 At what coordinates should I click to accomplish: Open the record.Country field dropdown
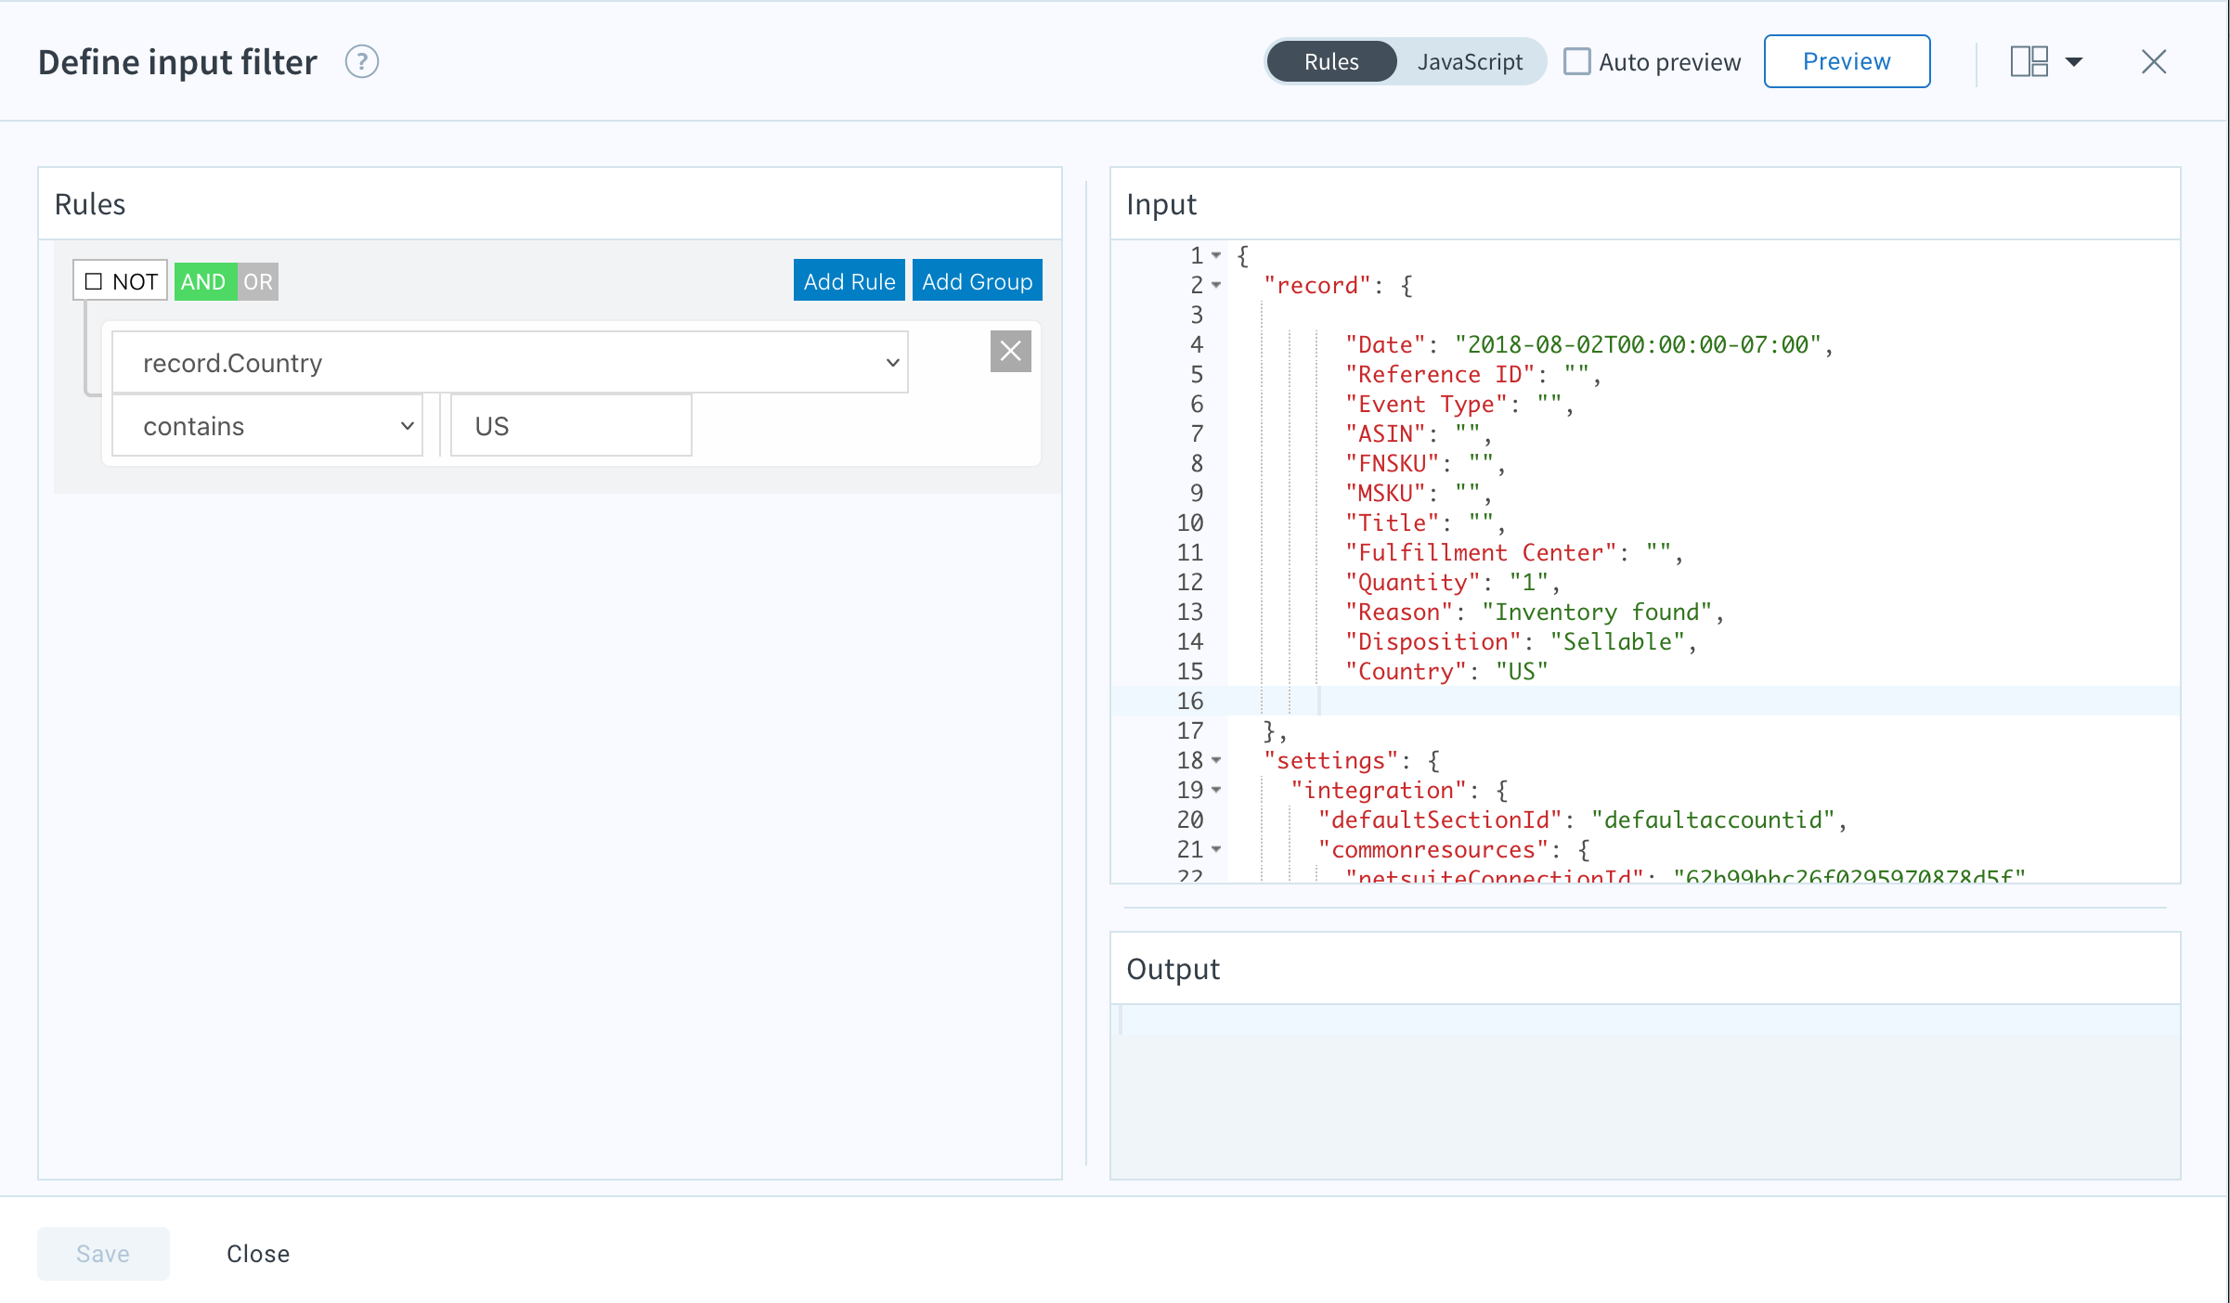click(510, 363)
